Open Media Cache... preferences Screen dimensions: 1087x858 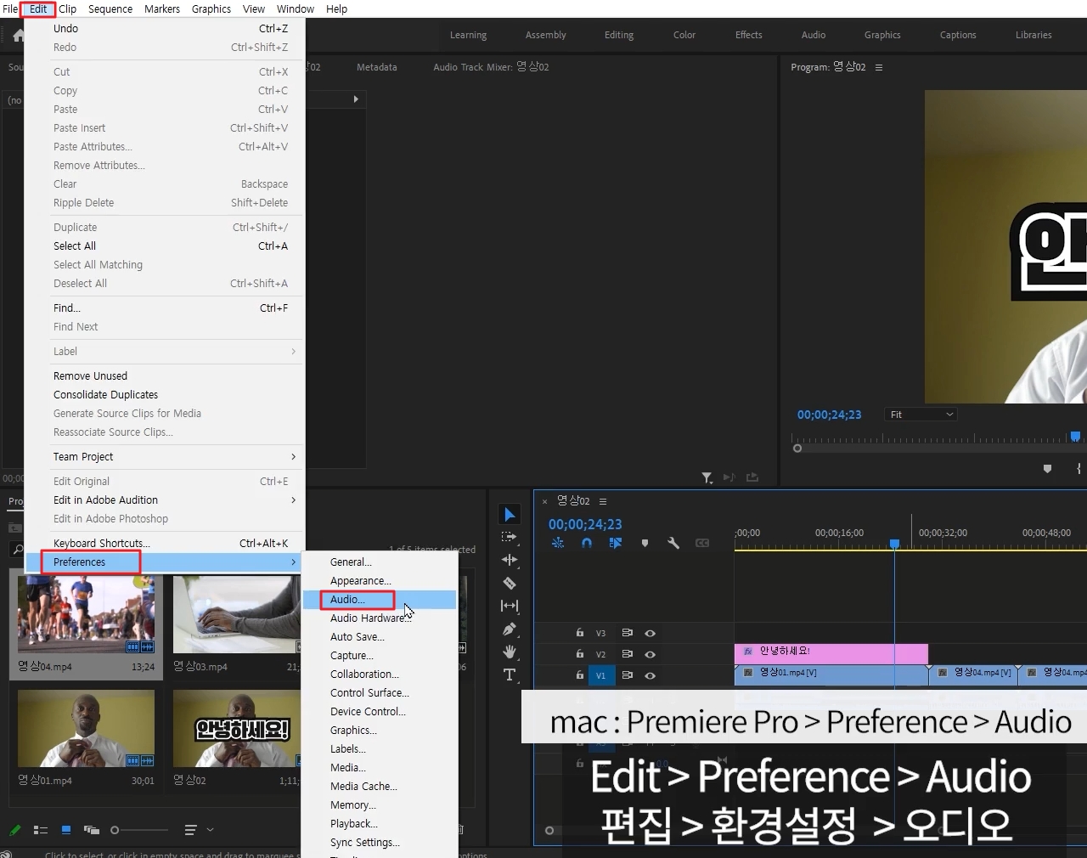(x=380, y=787)
